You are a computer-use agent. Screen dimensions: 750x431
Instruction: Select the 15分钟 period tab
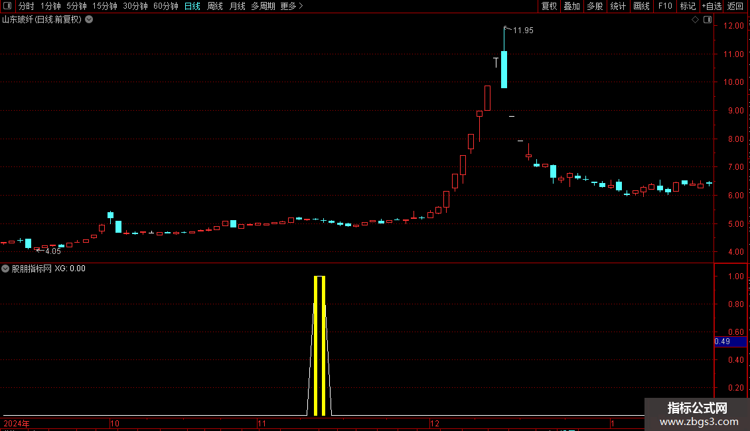pos(105,6)
